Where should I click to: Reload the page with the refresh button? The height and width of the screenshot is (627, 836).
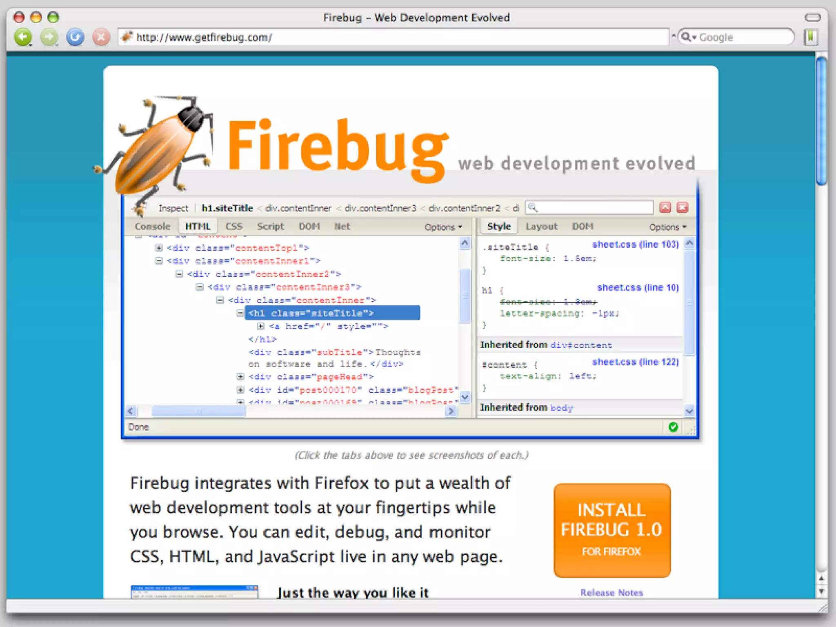pos(75,37)
